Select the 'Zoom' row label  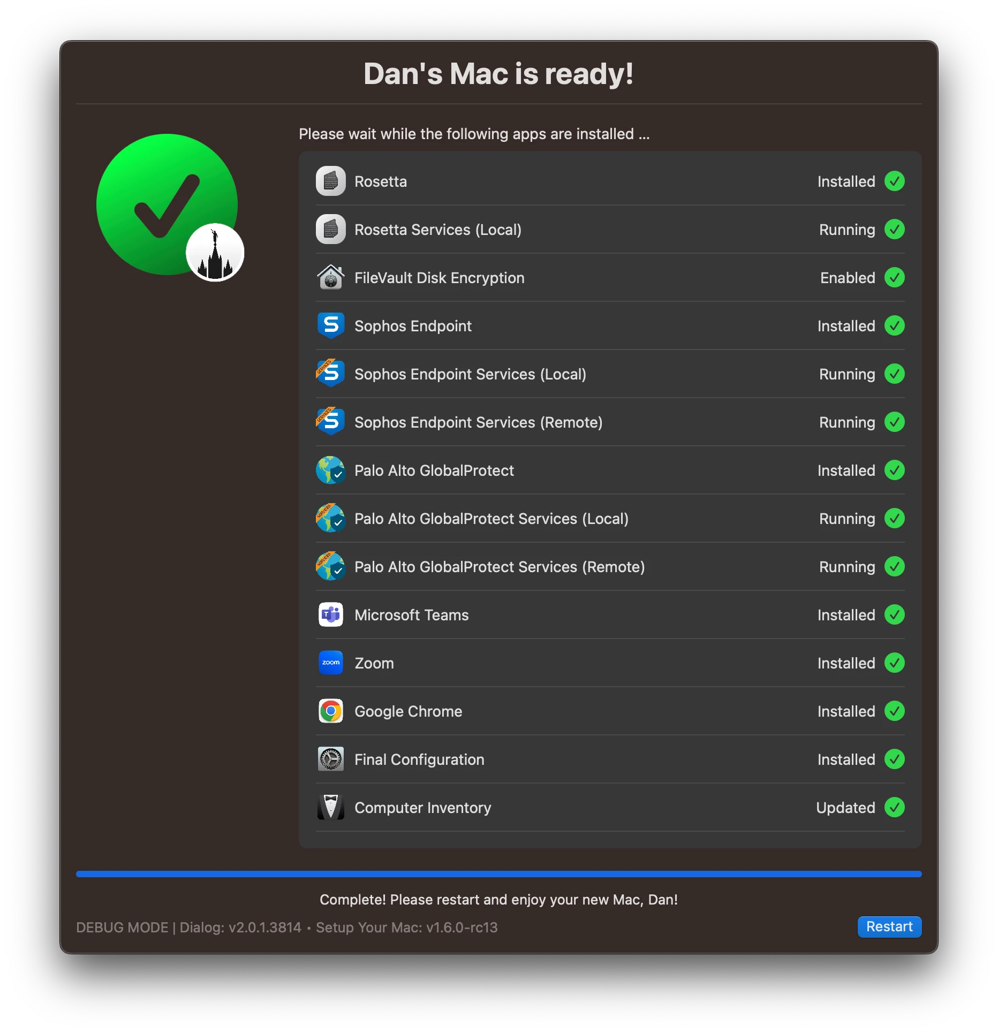pos(374,663)
